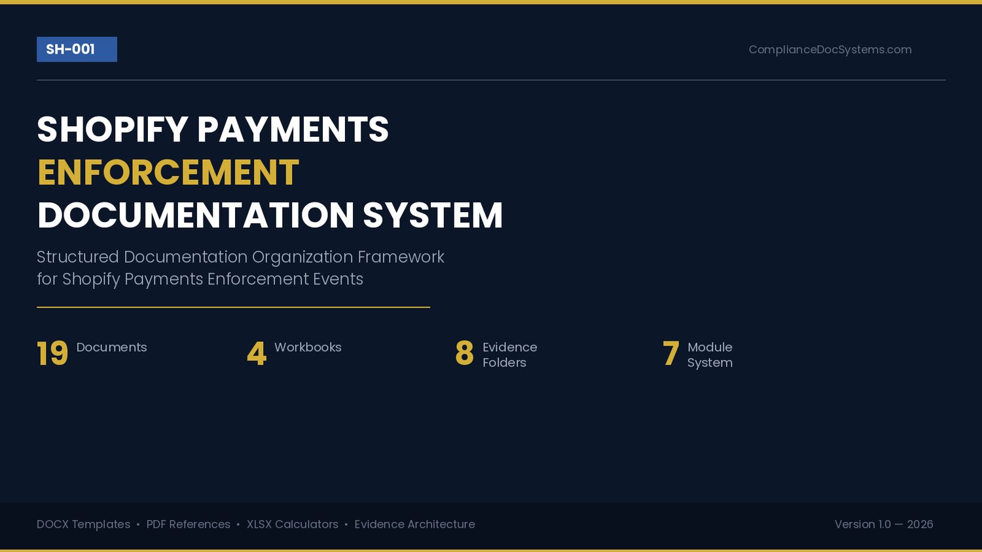The width and height of the screenshot is (982, 552).
Task: Click the subtitle line mentioning Enforcement Events
Action: 200,279
